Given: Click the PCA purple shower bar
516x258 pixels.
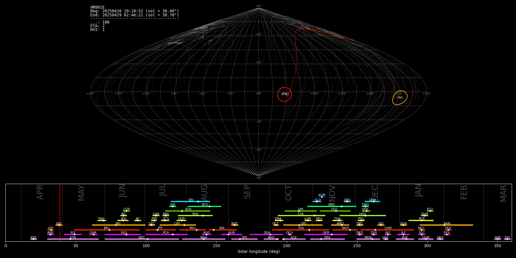Looking at the screenshot, I should pos(166,234).
